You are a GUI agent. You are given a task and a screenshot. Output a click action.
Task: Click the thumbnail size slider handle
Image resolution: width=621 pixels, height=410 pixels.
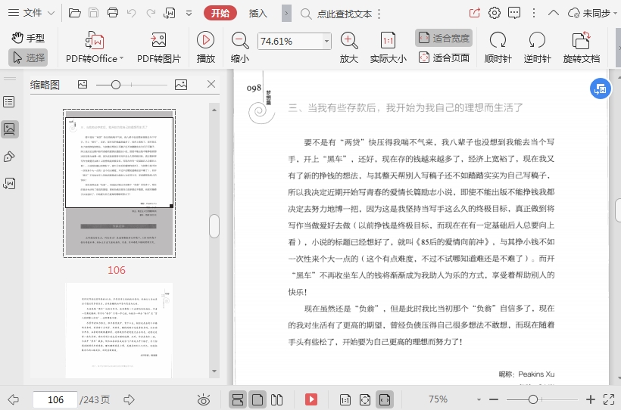tap(117, 85)
